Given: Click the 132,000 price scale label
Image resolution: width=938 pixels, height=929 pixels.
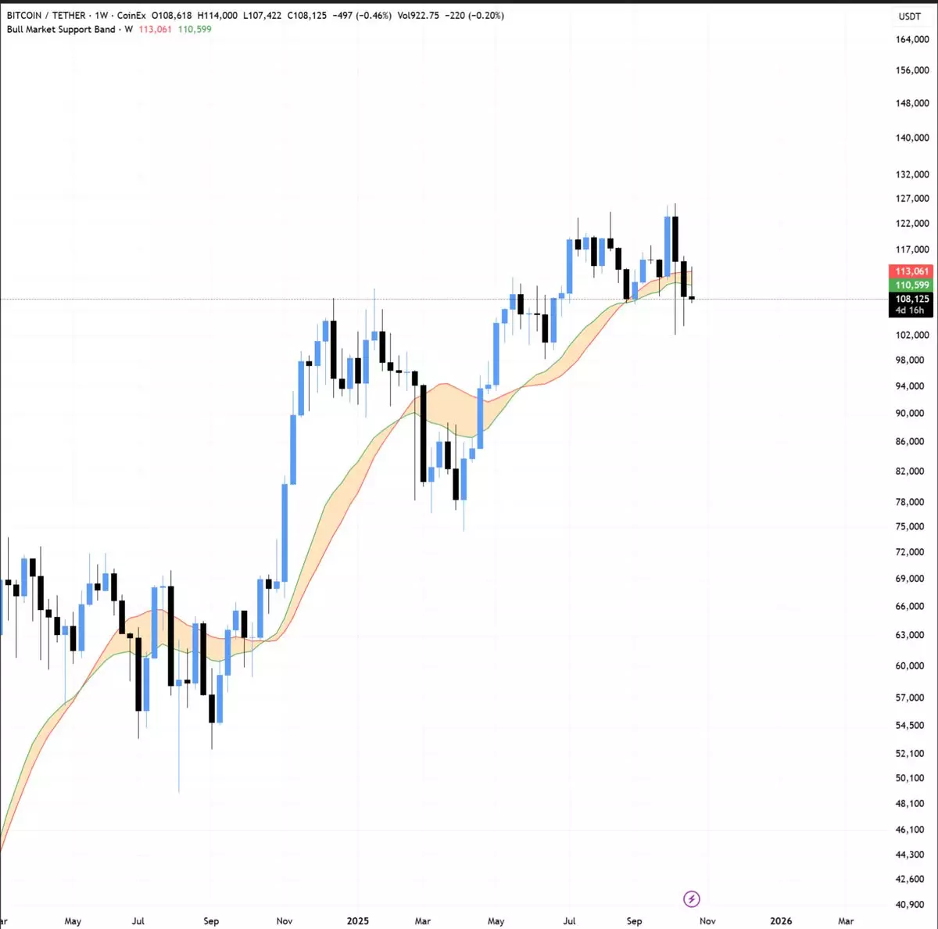Looking at the screenshot, I should 912,175.
